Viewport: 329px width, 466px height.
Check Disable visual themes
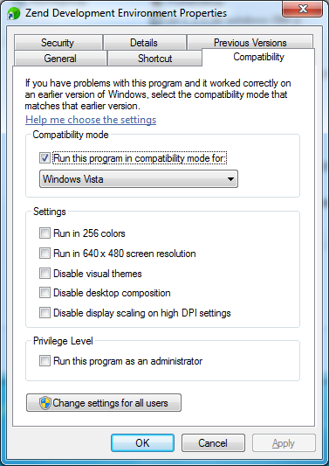click(45, 273)
